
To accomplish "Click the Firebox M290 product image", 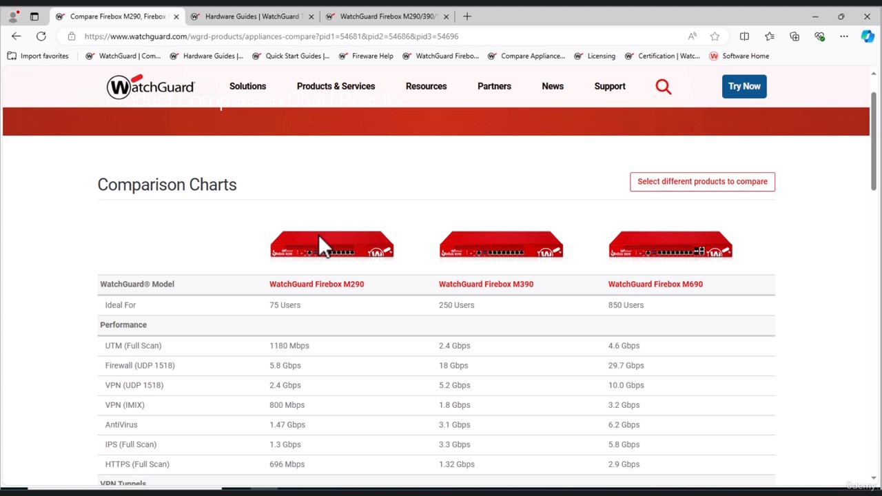I will [332, 245].
